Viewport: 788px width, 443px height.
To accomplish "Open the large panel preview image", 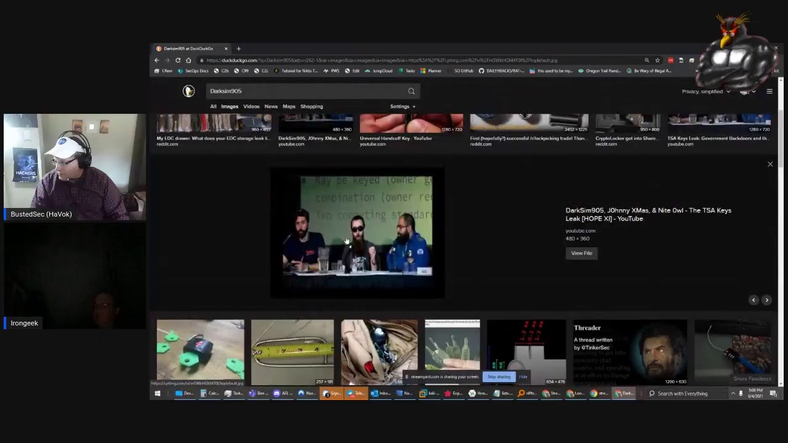I will tap(358, 233).
